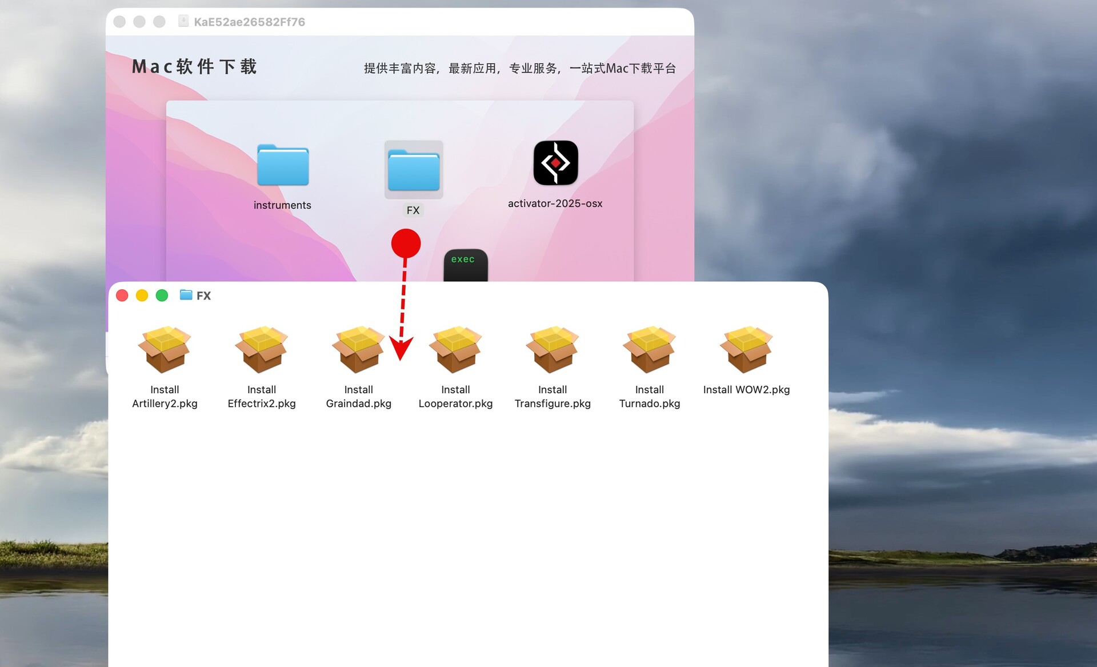Click the Install Graindad.pkg package icon

(x=358, y=349)
